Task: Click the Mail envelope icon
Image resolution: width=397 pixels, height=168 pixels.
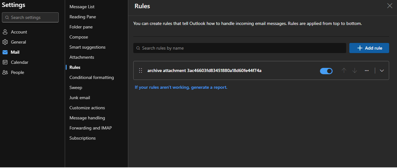Action: click(5, 52)
